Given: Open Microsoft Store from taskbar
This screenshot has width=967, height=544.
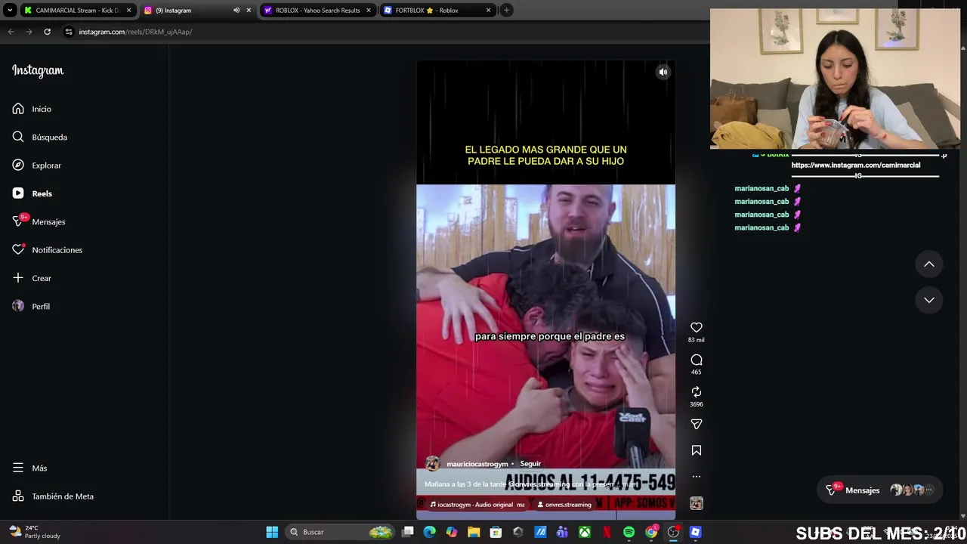Looking at the screenshot, I should tap(496, 532).
